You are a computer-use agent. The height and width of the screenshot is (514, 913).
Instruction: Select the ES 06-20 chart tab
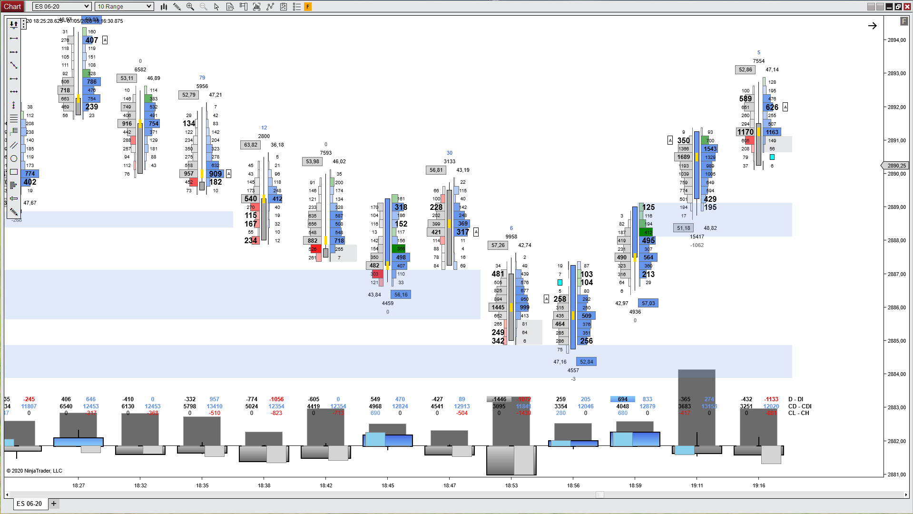[29, 504]
